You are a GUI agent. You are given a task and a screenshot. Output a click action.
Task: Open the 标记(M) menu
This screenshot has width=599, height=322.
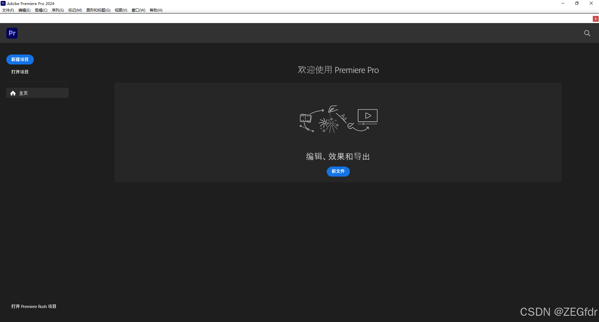pyautogui.click(x=75, y=10)
